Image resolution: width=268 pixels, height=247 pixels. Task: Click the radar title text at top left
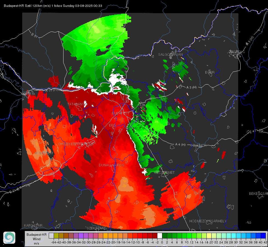(x=53, y=6)
